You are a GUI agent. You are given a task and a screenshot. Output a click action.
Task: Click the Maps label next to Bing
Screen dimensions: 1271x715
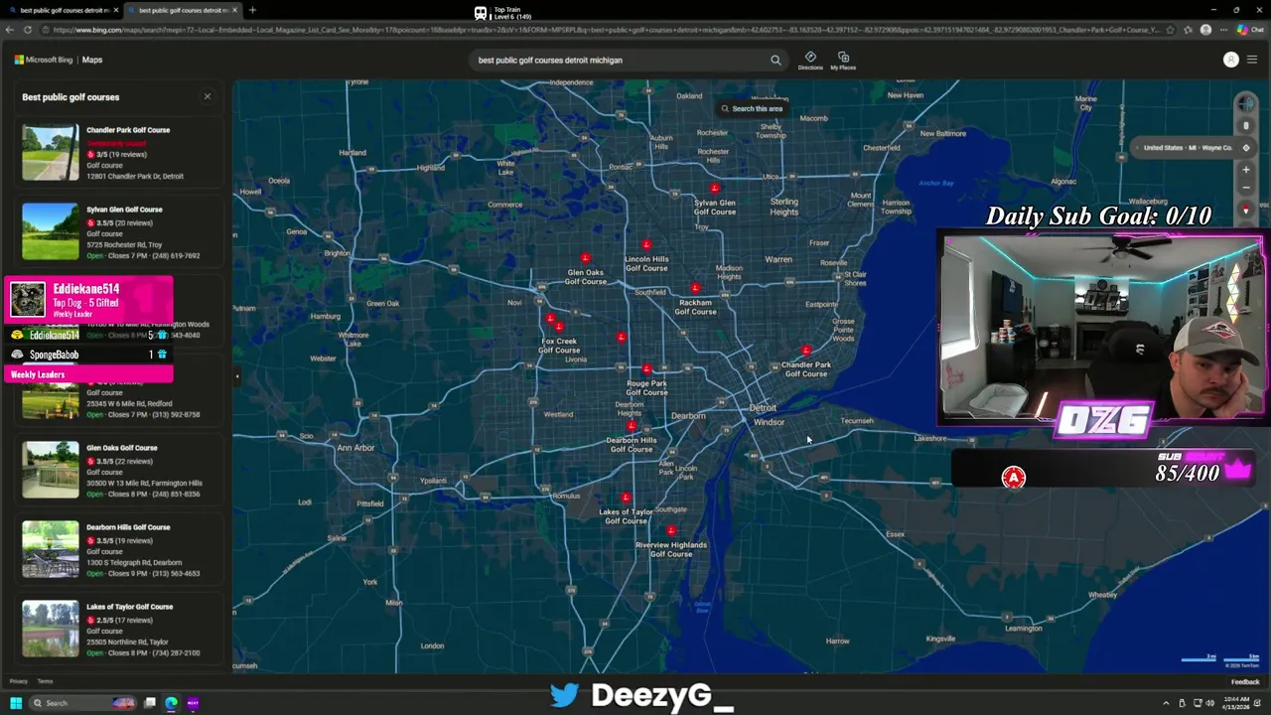(92, 60)
